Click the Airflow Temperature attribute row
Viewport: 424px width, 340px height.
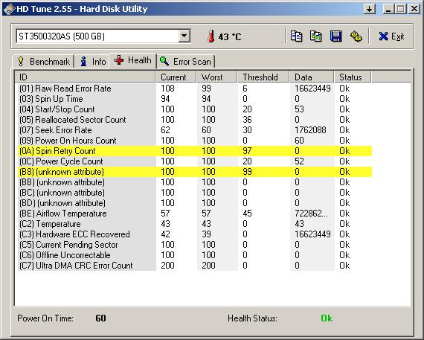click(195, 214)
